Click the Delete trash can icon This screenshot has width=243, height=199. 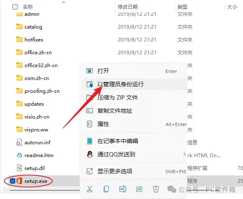(x=156, y=189)
